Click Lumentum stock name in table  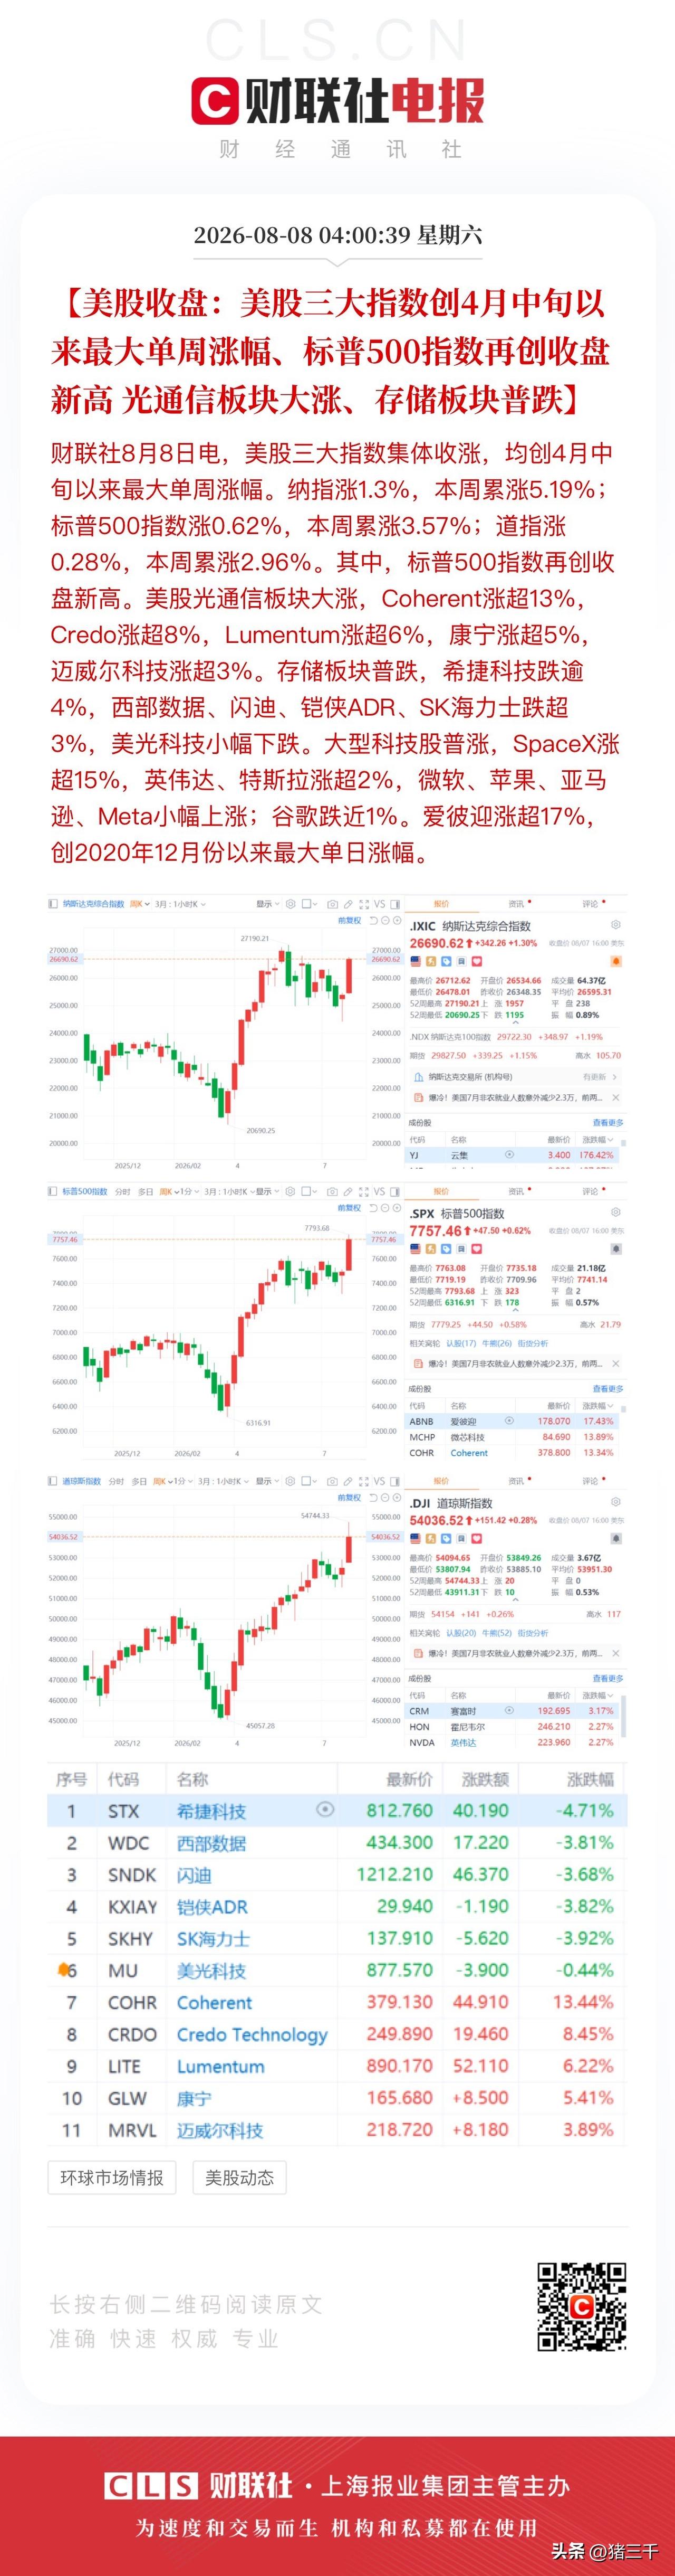(x=220, y=2066)
